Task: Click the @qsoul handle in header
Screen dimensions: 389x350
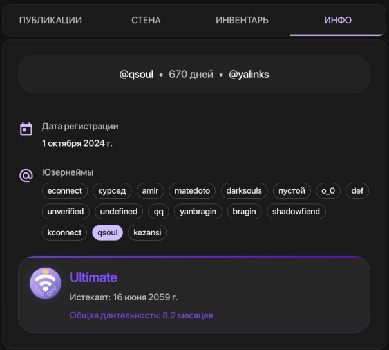Action: pyautogui.click(x=137, y=74)
